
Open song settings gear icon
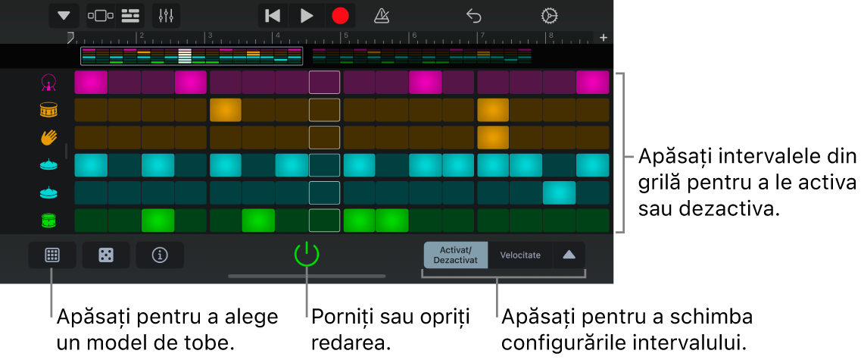pyautogui.click(x=549, y=16)
